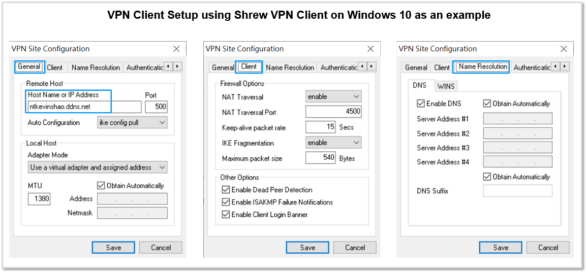Uncheck Obtain Automatically next to MTU

click(101, 186)
